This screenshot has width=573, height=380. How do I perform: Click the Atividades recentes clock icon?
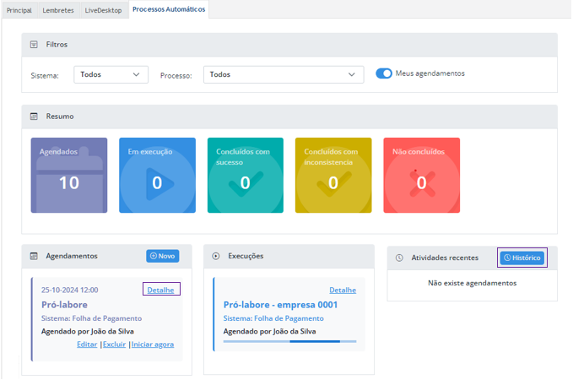pyautogui.click(x=399, y=258)
